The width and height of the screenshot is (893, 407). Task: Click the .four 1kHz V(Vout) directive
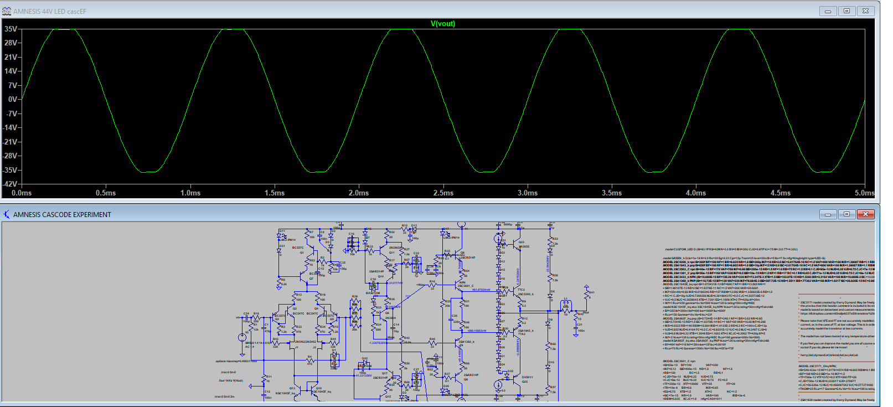pyautogui.click(x=231, y=380)
